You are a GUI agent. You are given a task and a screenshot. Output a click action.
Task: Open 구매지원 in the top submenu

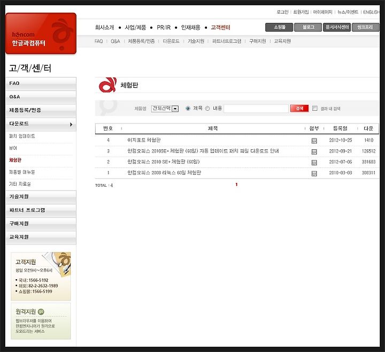click(258, 41)
